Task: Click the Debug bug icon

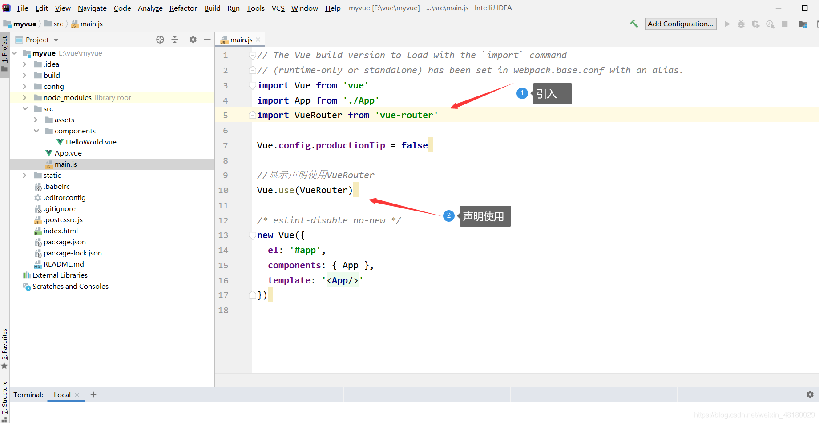Action: pyautogui.click(x=741, y=24)
